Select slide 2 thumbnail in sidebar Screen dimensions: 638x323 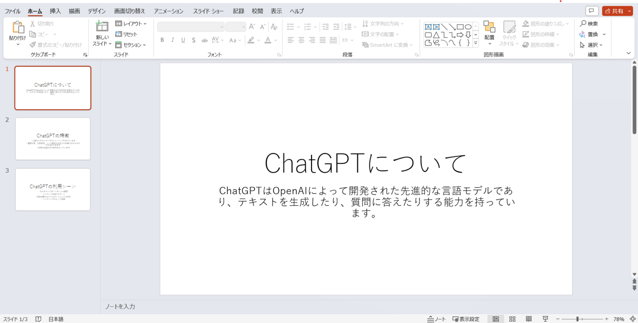click(x=53, y=139)
